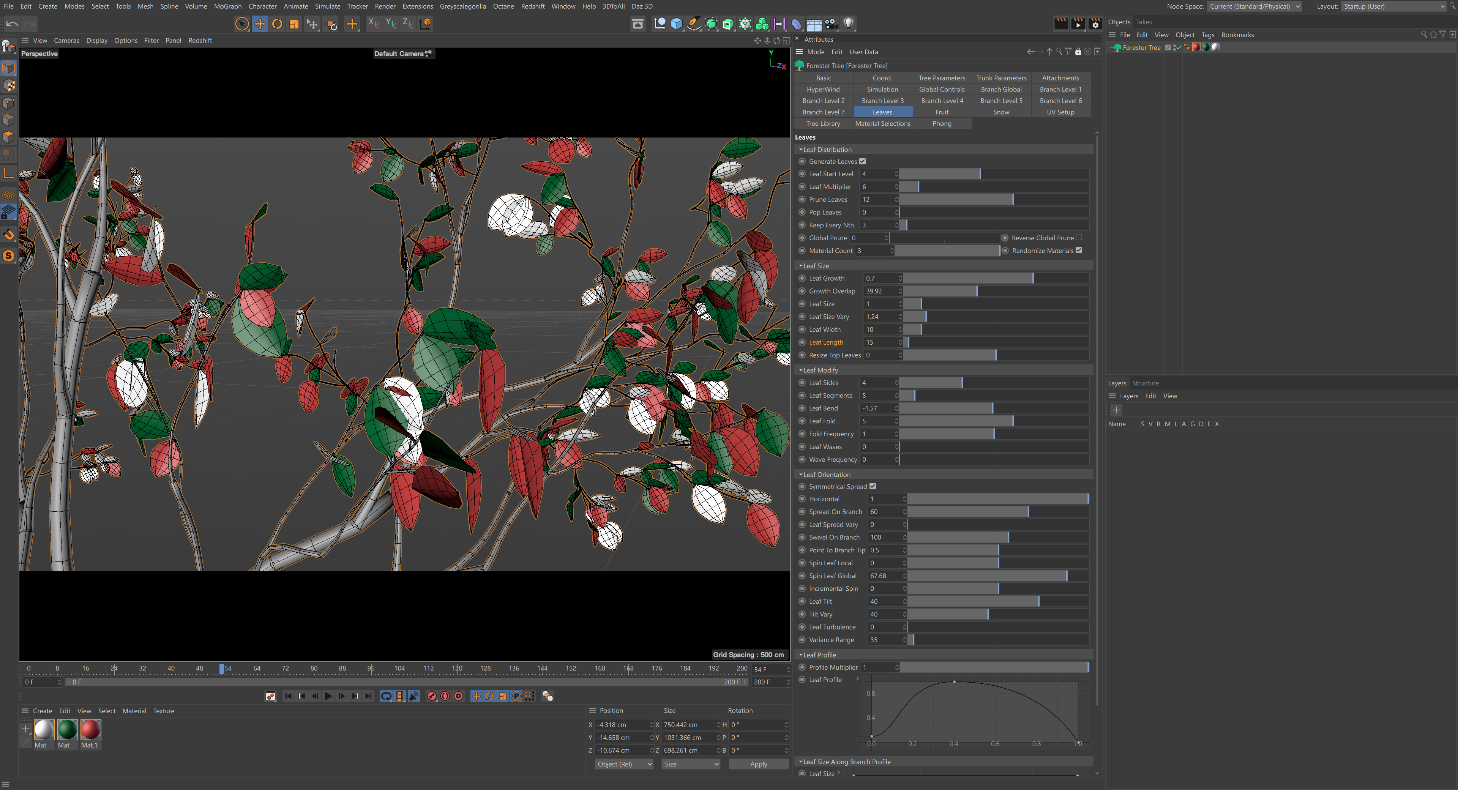1458x790 pixels.
Task: Select the Live Selection tool
Action: [x=242, y=24]
